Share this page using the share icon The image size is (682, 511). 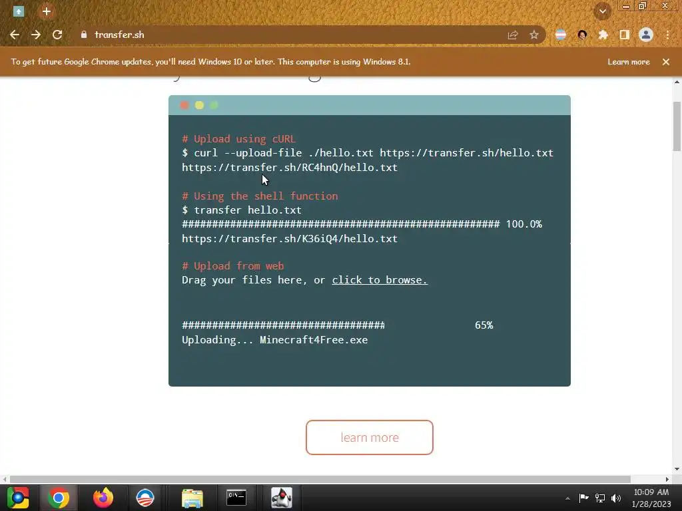tap(513, 35)
